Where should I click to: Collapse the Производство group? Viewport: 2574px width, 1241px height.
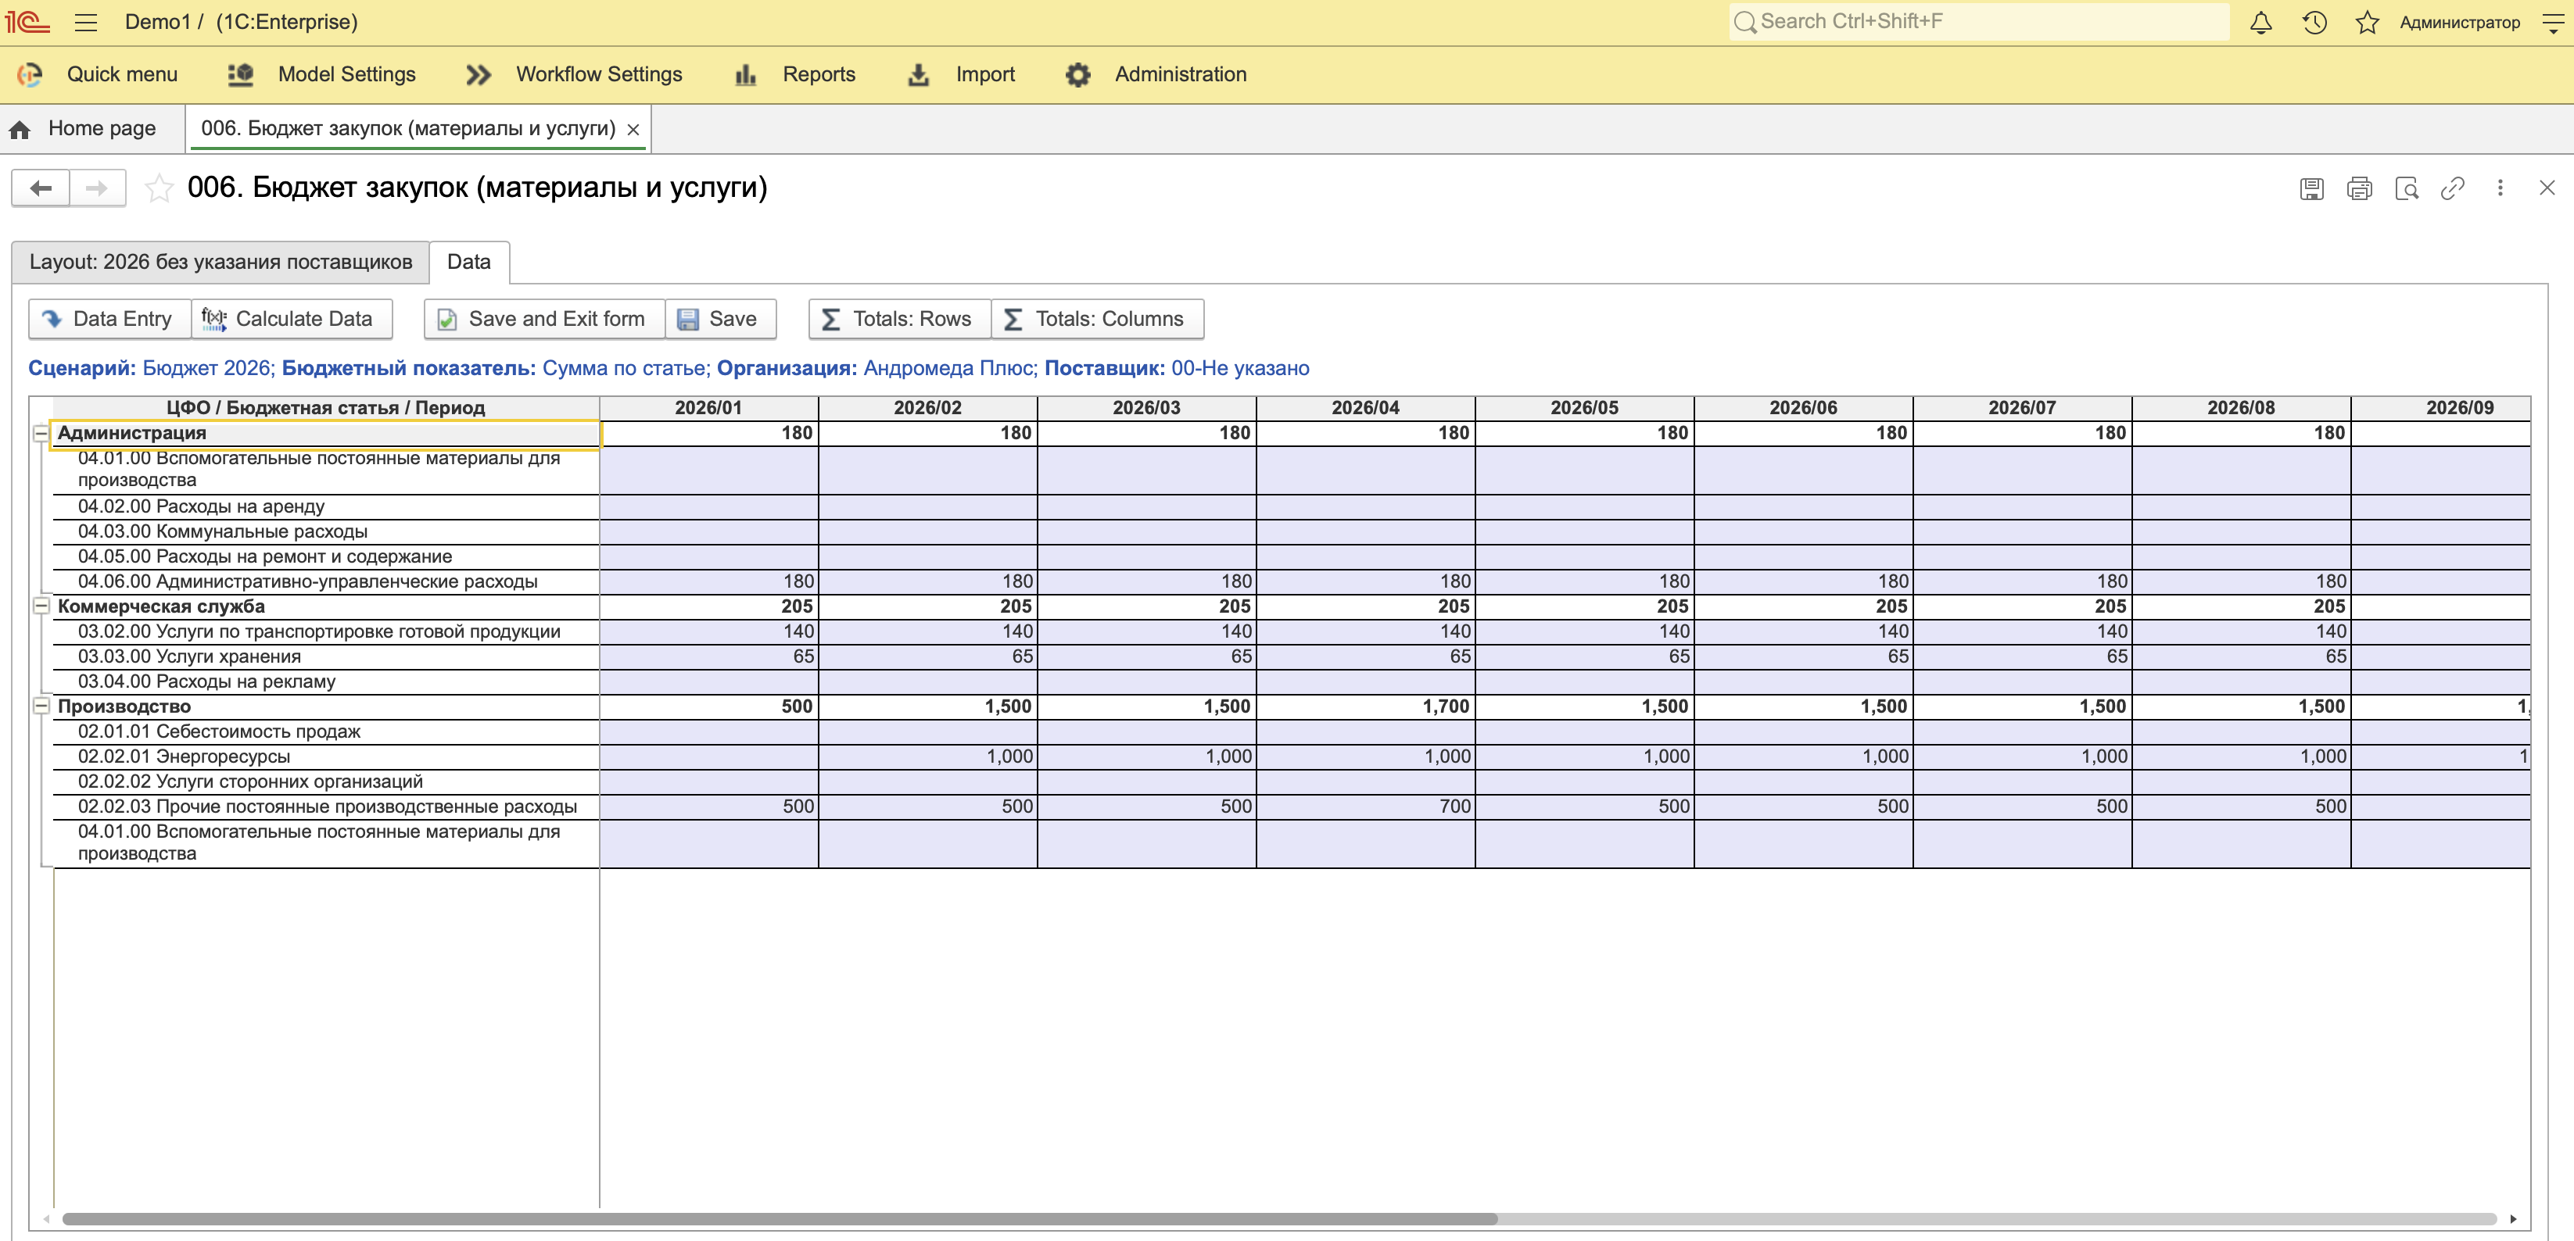click(x=41, y=706)
